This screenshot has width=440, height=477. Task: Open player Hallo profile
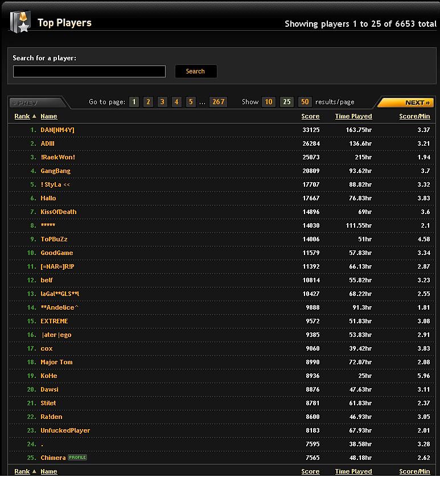48,198
